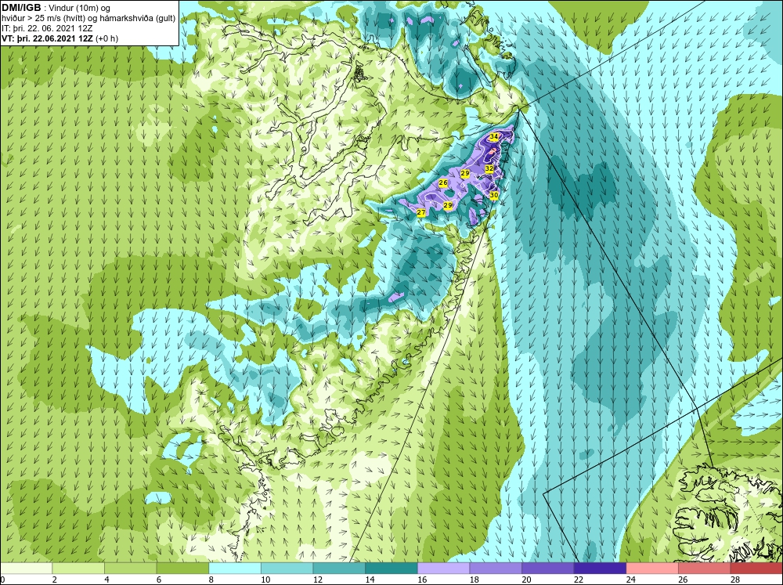This screenshot has height=585, width=783.
Task: Pick the purple swatch between 18 and 20
Action: [x=496, y=568]
